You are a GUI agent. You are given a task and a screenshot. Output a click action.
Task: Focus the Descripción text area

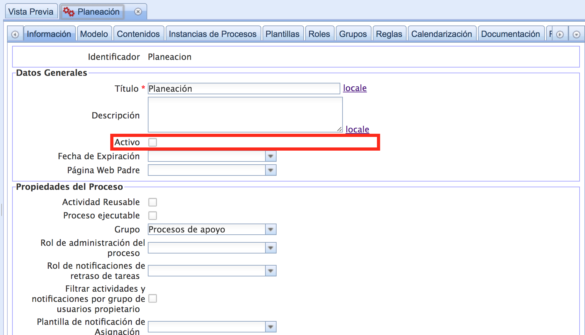[245, 115]
